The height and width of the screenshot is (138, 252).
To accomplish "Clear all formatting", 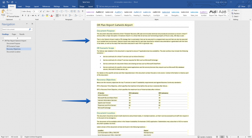I will coord(53,11).
